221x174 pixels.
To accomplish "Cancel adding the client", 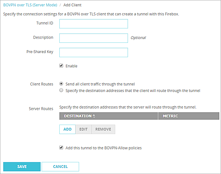I will click(x=60, y=167).
